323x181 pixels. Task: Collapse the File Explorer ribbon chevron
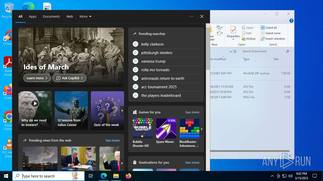point(286,21)
